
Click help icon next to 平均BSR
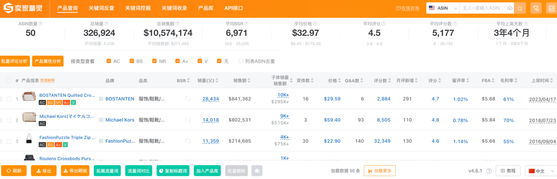tap(246, 24)
